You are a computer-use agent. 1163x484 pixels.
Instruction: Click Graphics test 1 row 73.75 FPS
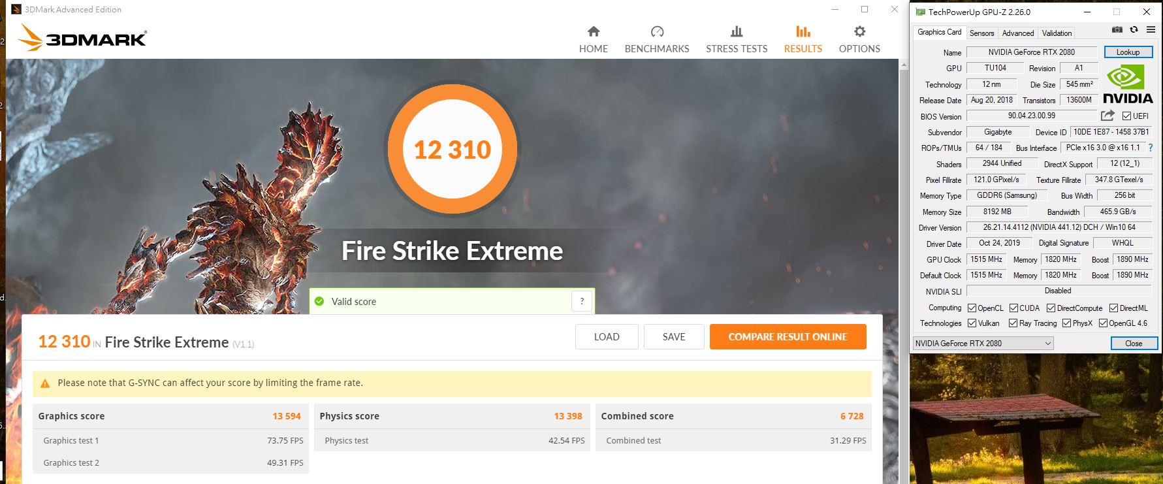click(x=171, y=441)
